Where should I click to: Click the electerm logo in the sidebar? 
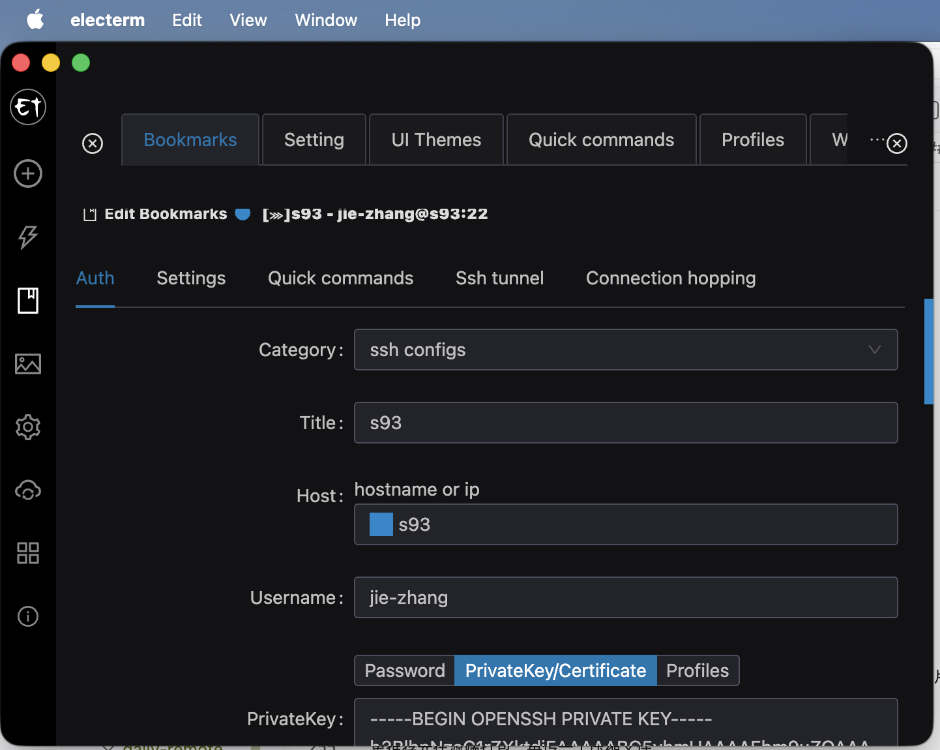point(28,107)
